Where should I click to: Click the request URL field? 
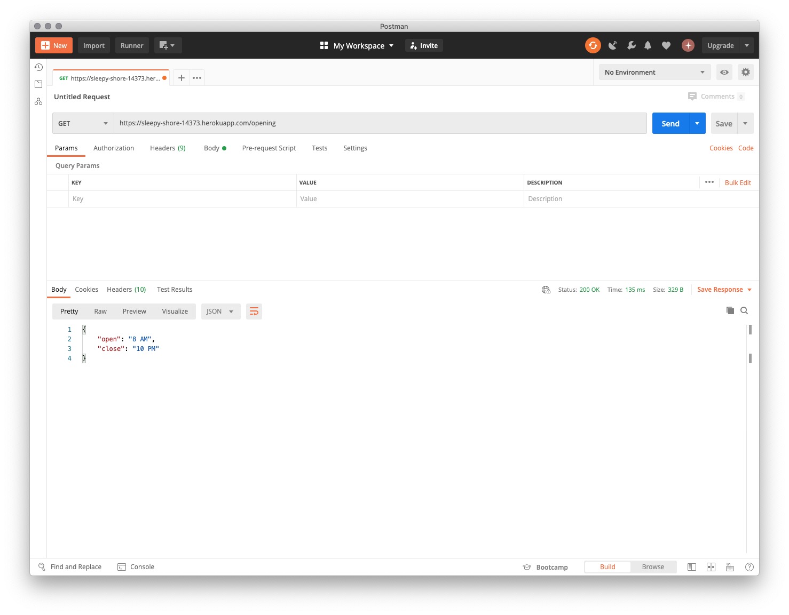click(380, 123)
